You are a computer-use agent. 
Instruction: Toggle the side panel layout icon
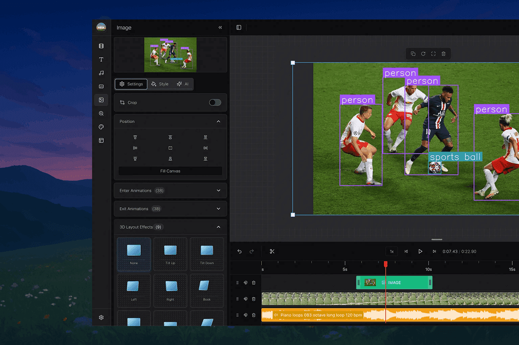239,27
